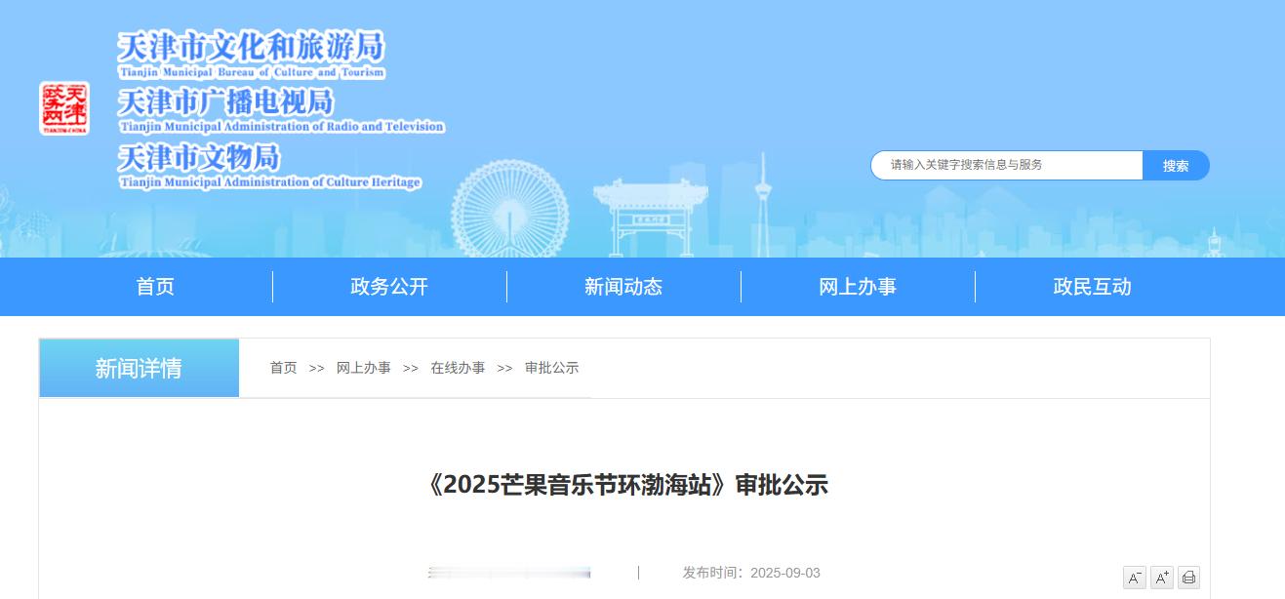This screenshot has height=599, width=1285.
Task: Print the page using printer icon
Action: [1188, 578]
